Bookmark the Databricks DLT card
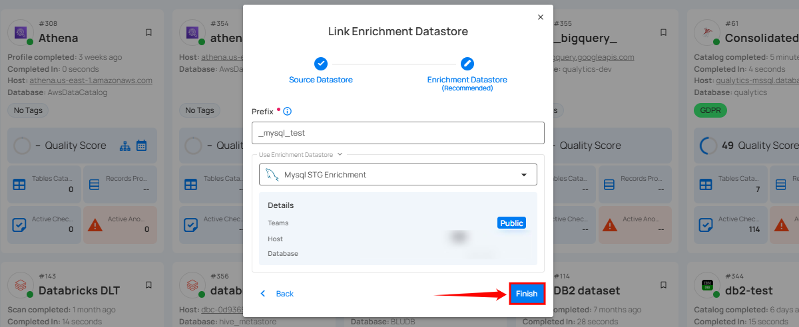799x327 pixels. [148, 286]
